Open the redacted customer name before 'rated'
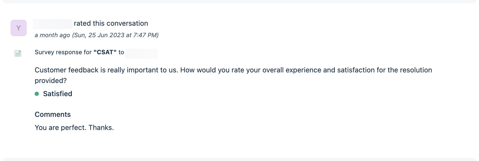The height and width of the screenshot is (161, 479). pos(53,24)
